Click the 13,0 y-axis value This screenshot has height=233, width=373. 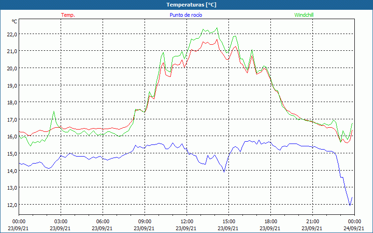[12, 188]
